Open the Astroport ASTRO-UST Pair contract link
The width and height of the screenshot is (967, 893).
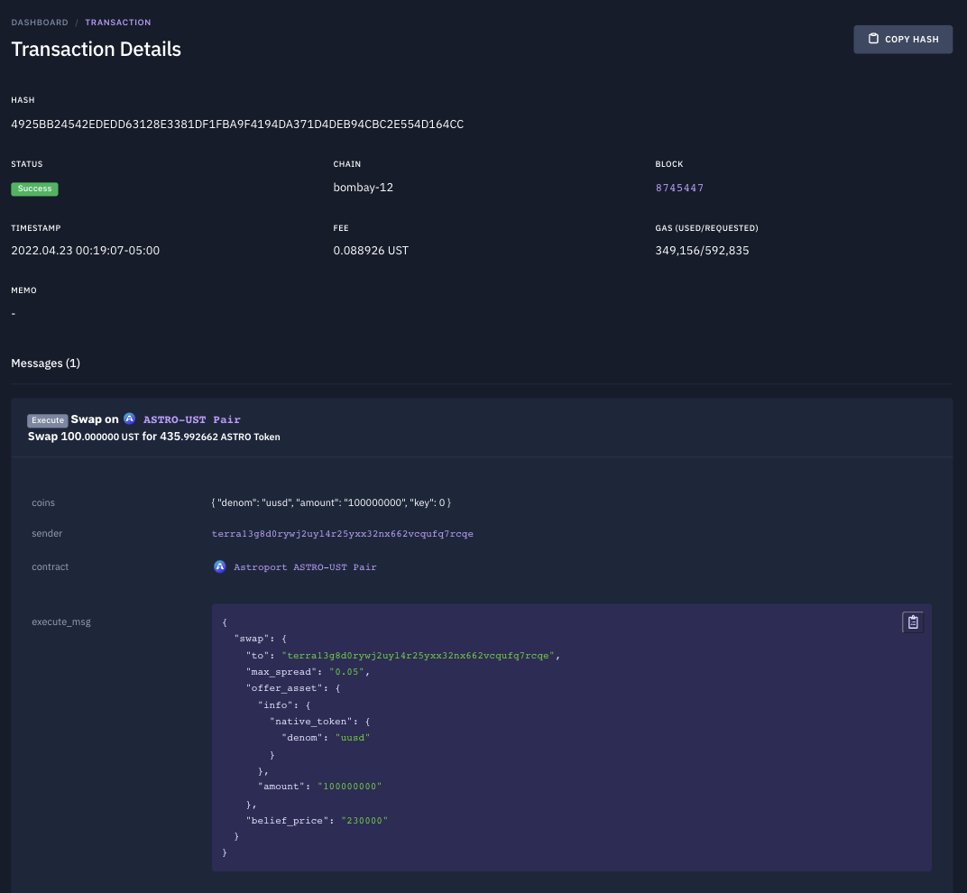pyautogui.click(x=305, y=566)
